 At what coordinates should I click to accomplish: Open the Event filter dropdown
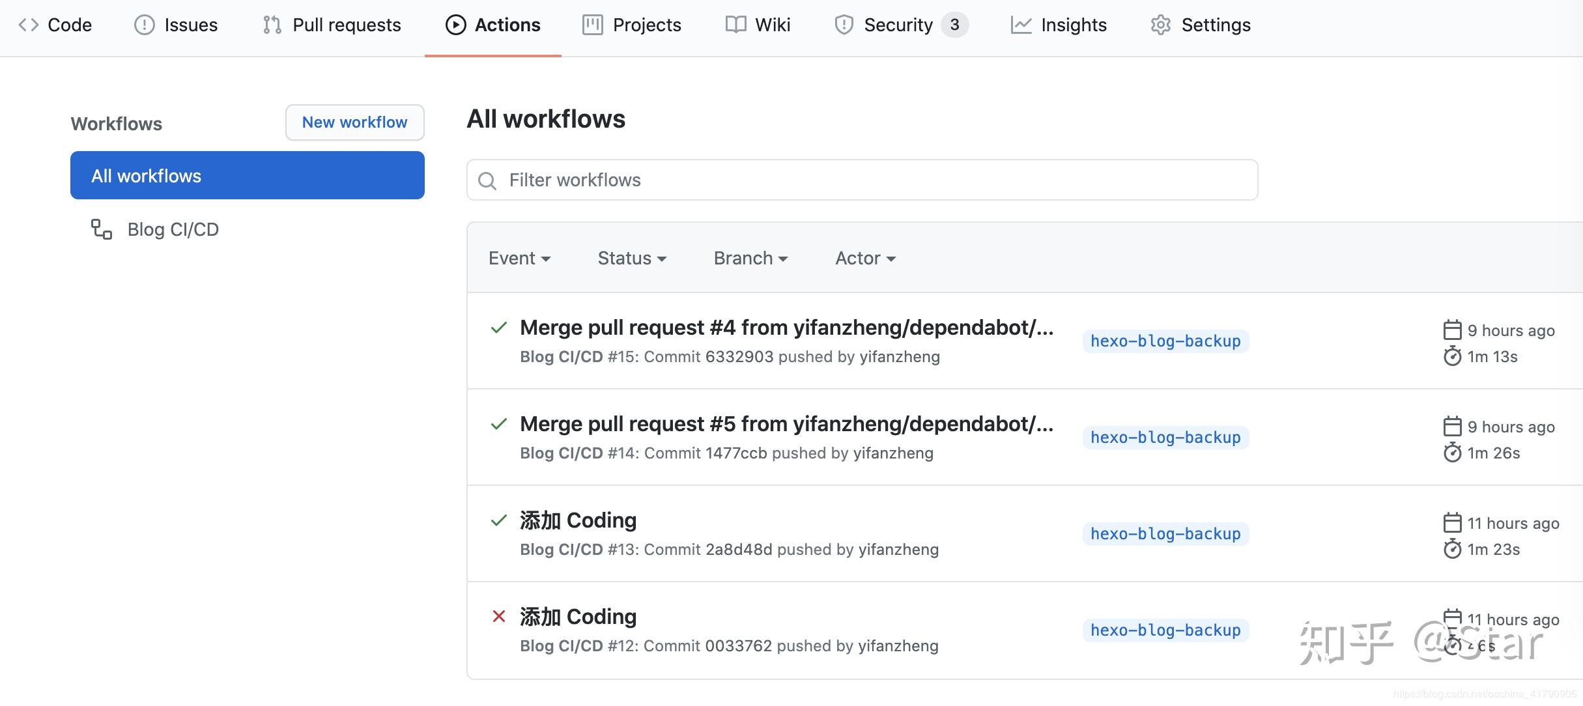(519, 258)
